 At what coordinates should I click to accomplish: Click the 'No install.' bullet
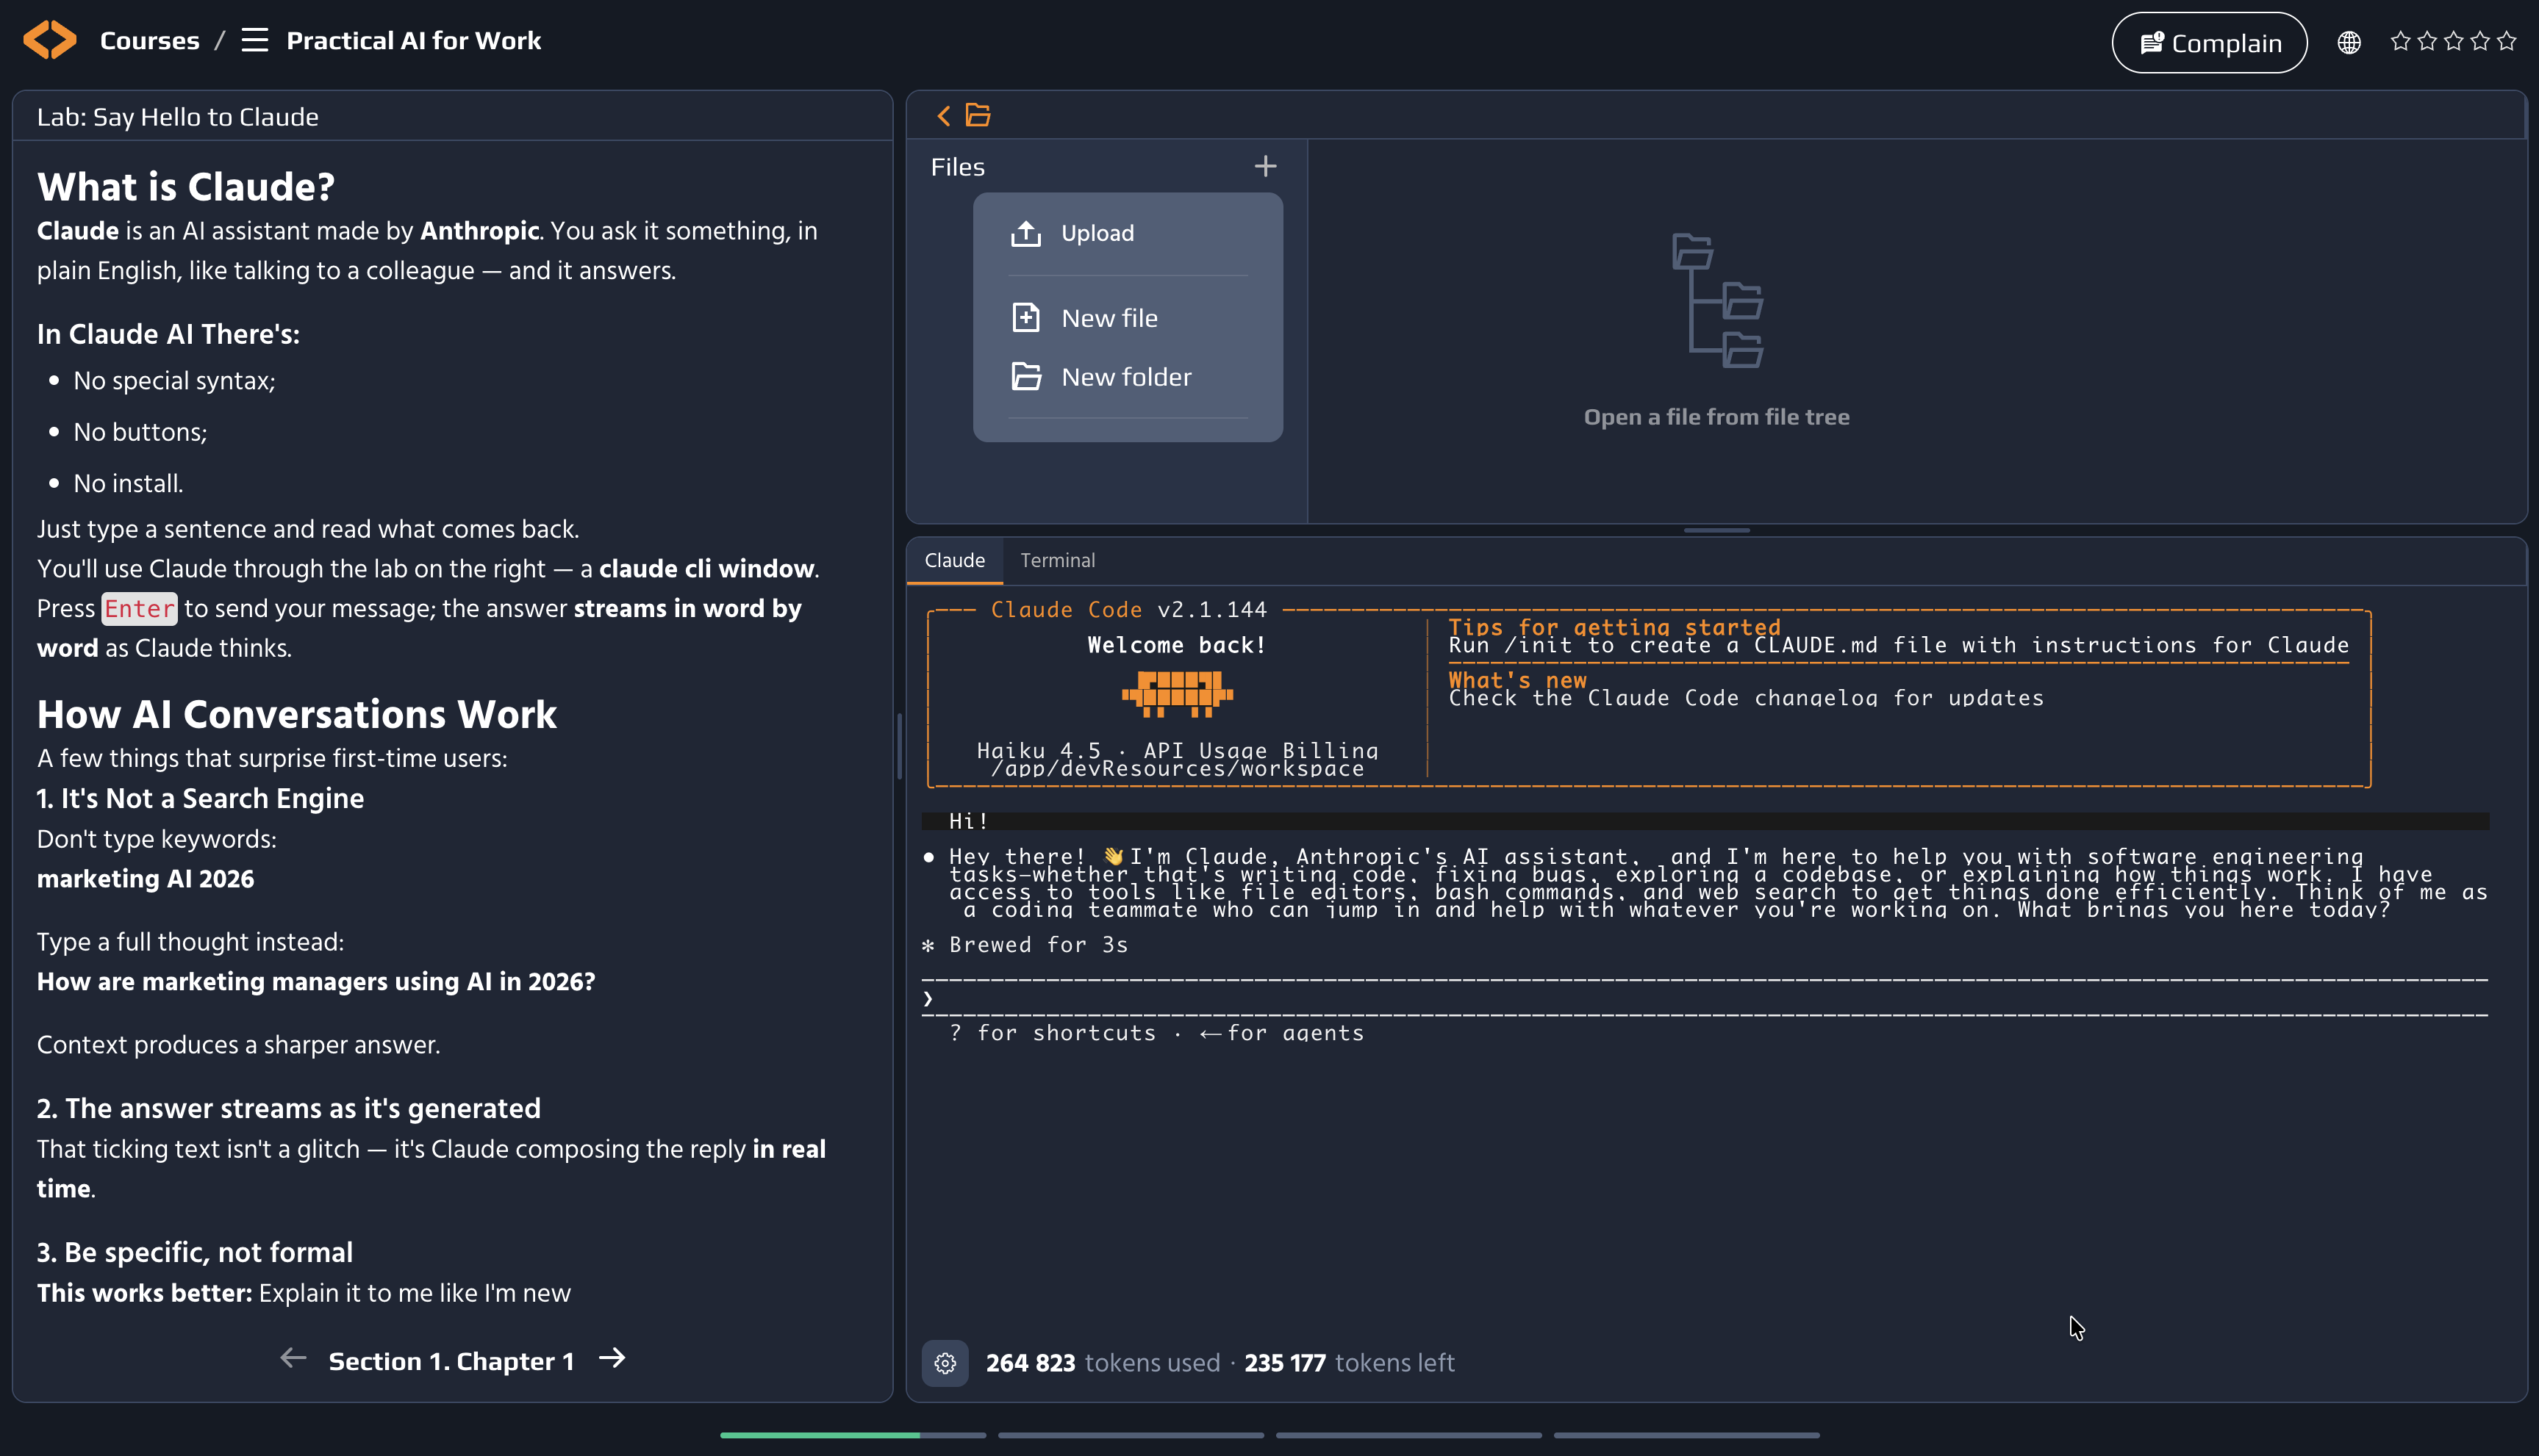point(128,484)
